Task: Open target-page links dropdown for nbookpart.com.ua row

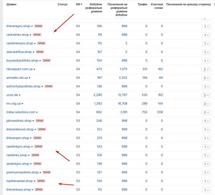Action: 206,70
